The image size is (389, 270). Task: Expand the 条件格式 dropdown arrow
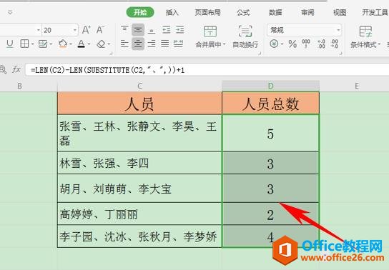click(x=379, y=44)
